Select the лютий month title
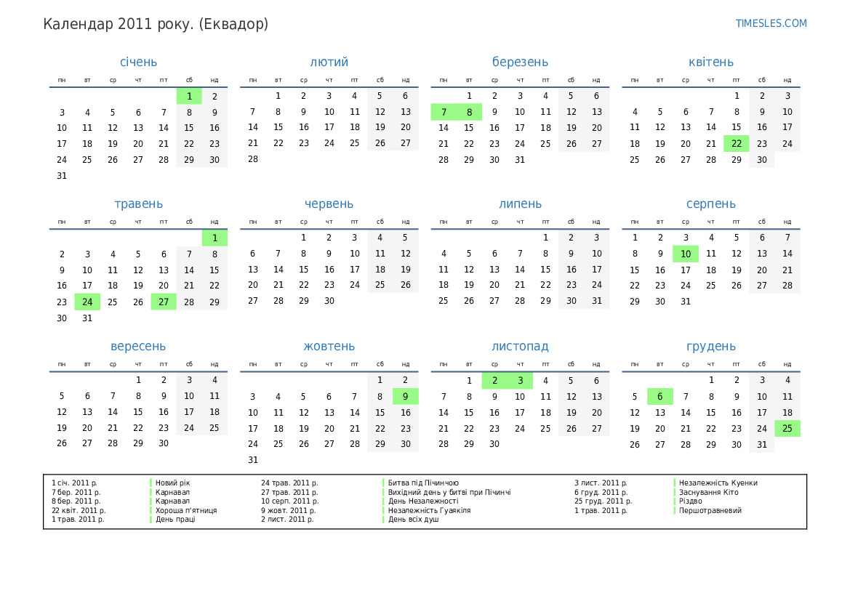This screenshot has width=850, height=601. click(x=329, y=62)
